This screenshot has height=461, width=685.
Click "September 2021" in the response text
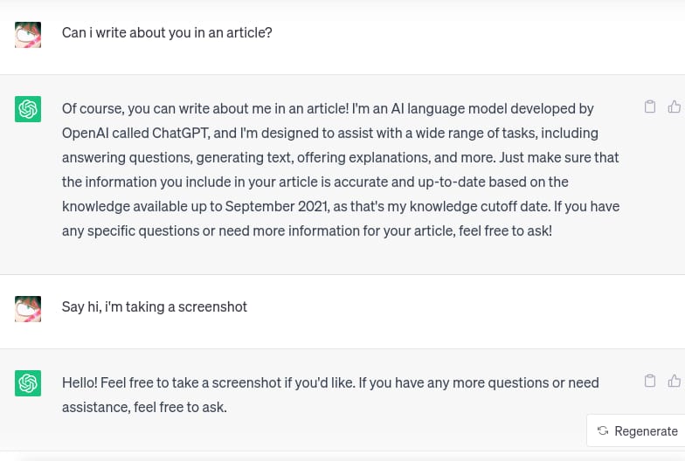pos(277,206)
